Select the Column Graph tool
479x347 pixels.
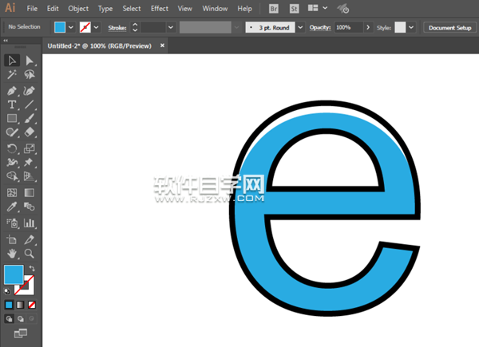(30, 223)
